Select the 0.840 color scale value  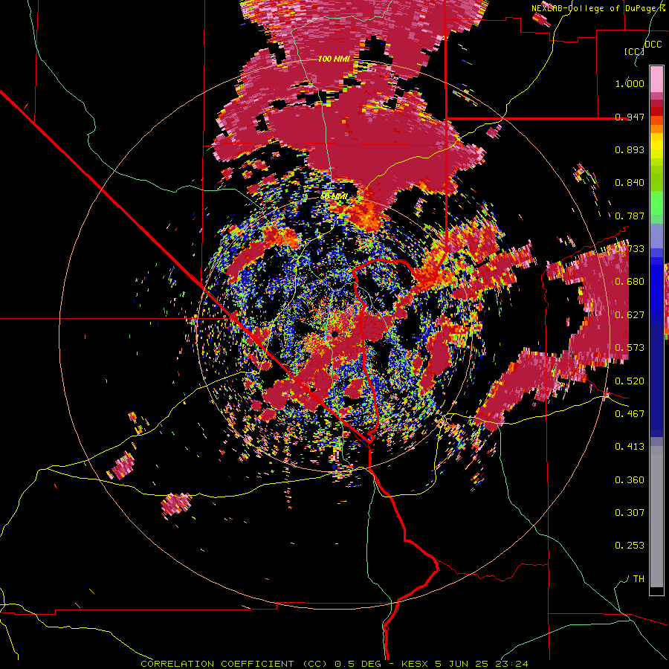630,183
